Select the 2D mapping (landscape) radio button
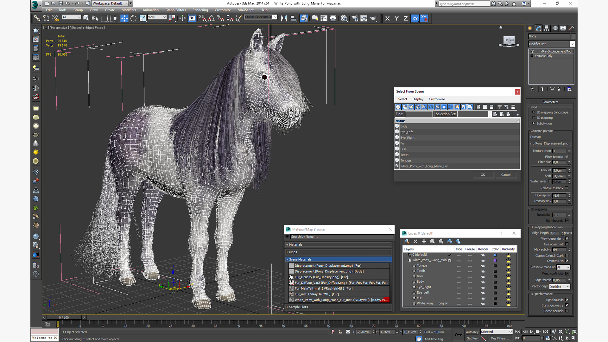 pyautogui.click(x=533, y=112)
